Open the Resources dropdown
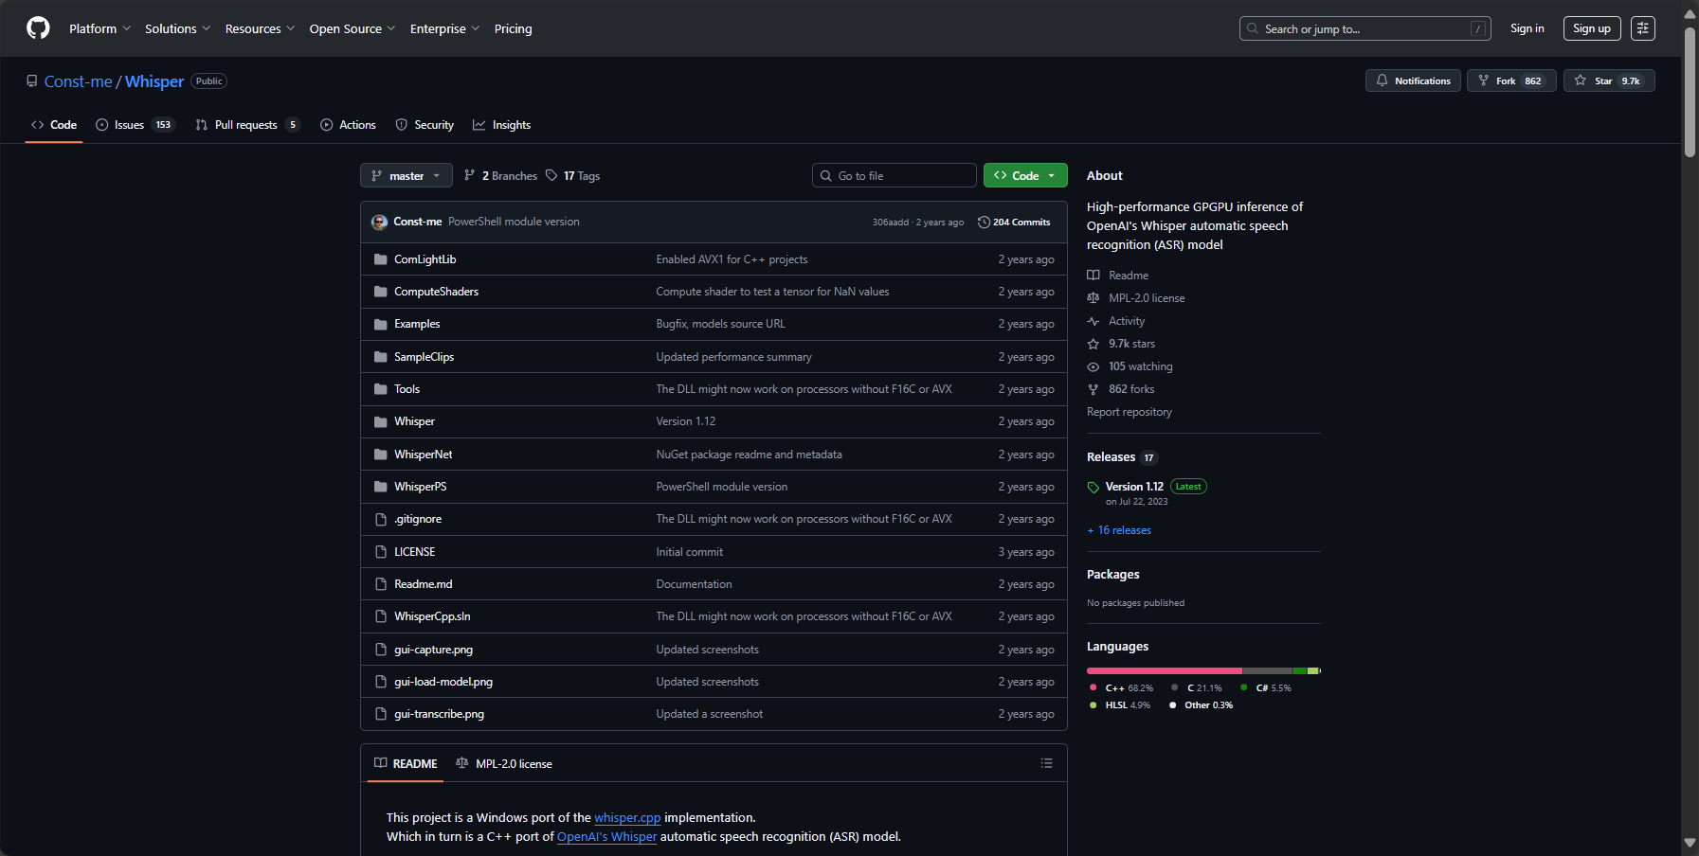Image resolution: width=1699 pixels, height=856 pixels. point(260,28)
